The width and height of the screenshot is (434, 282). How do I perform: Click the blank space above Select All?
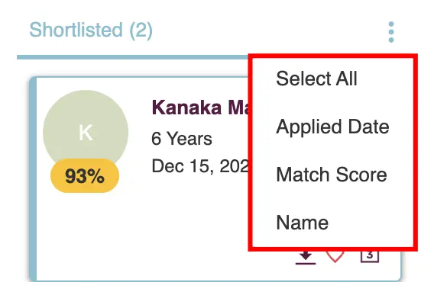point(332,63)
